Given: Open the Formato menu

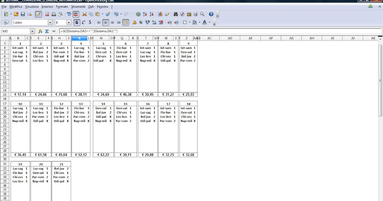Looking at the screenshot, I should pos(62,7).
